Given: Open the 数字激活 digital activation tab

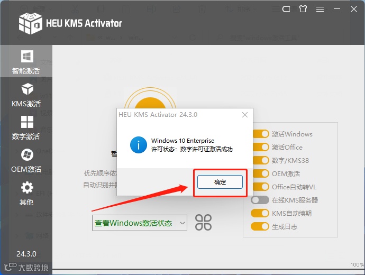Looking at the screenshot, I should 26,128.
